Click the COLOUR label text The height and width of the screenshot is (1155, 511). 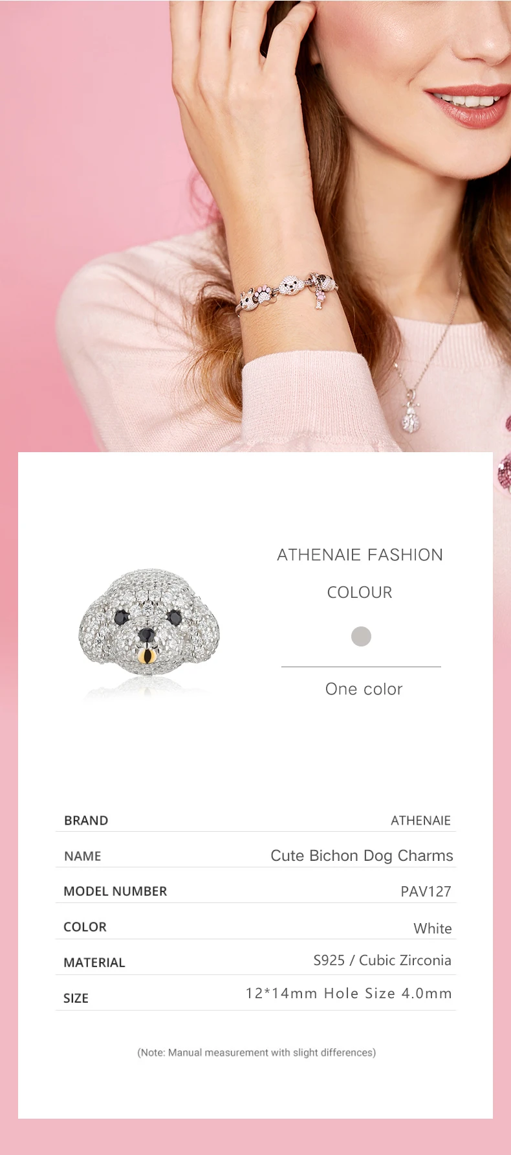360,592
